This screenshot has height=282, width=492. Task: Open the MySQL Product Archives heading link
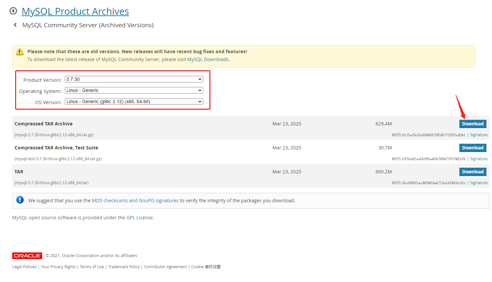75,11
